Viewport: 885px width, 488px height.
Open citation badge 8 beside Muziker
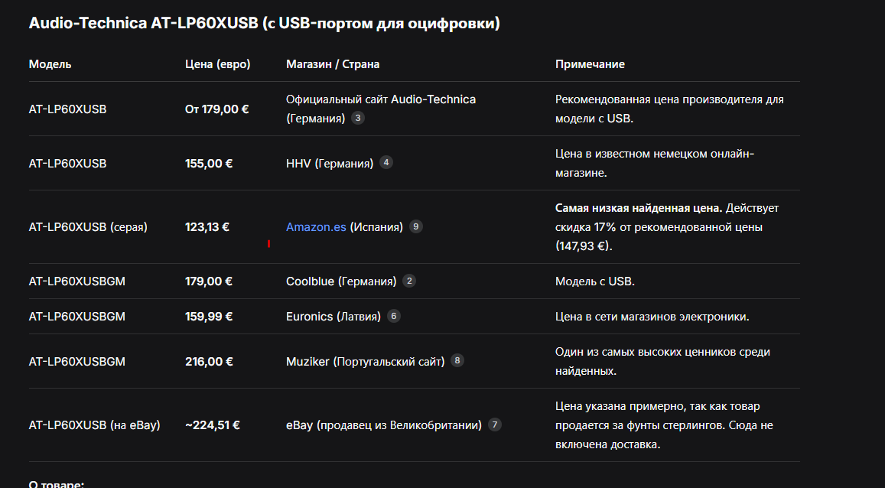[457, 360]
